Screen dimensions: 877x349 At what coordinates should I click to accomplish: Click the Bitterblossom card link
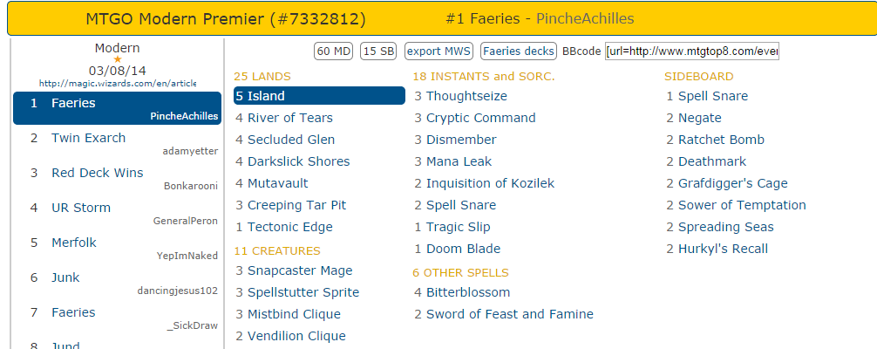click(468, 292)
